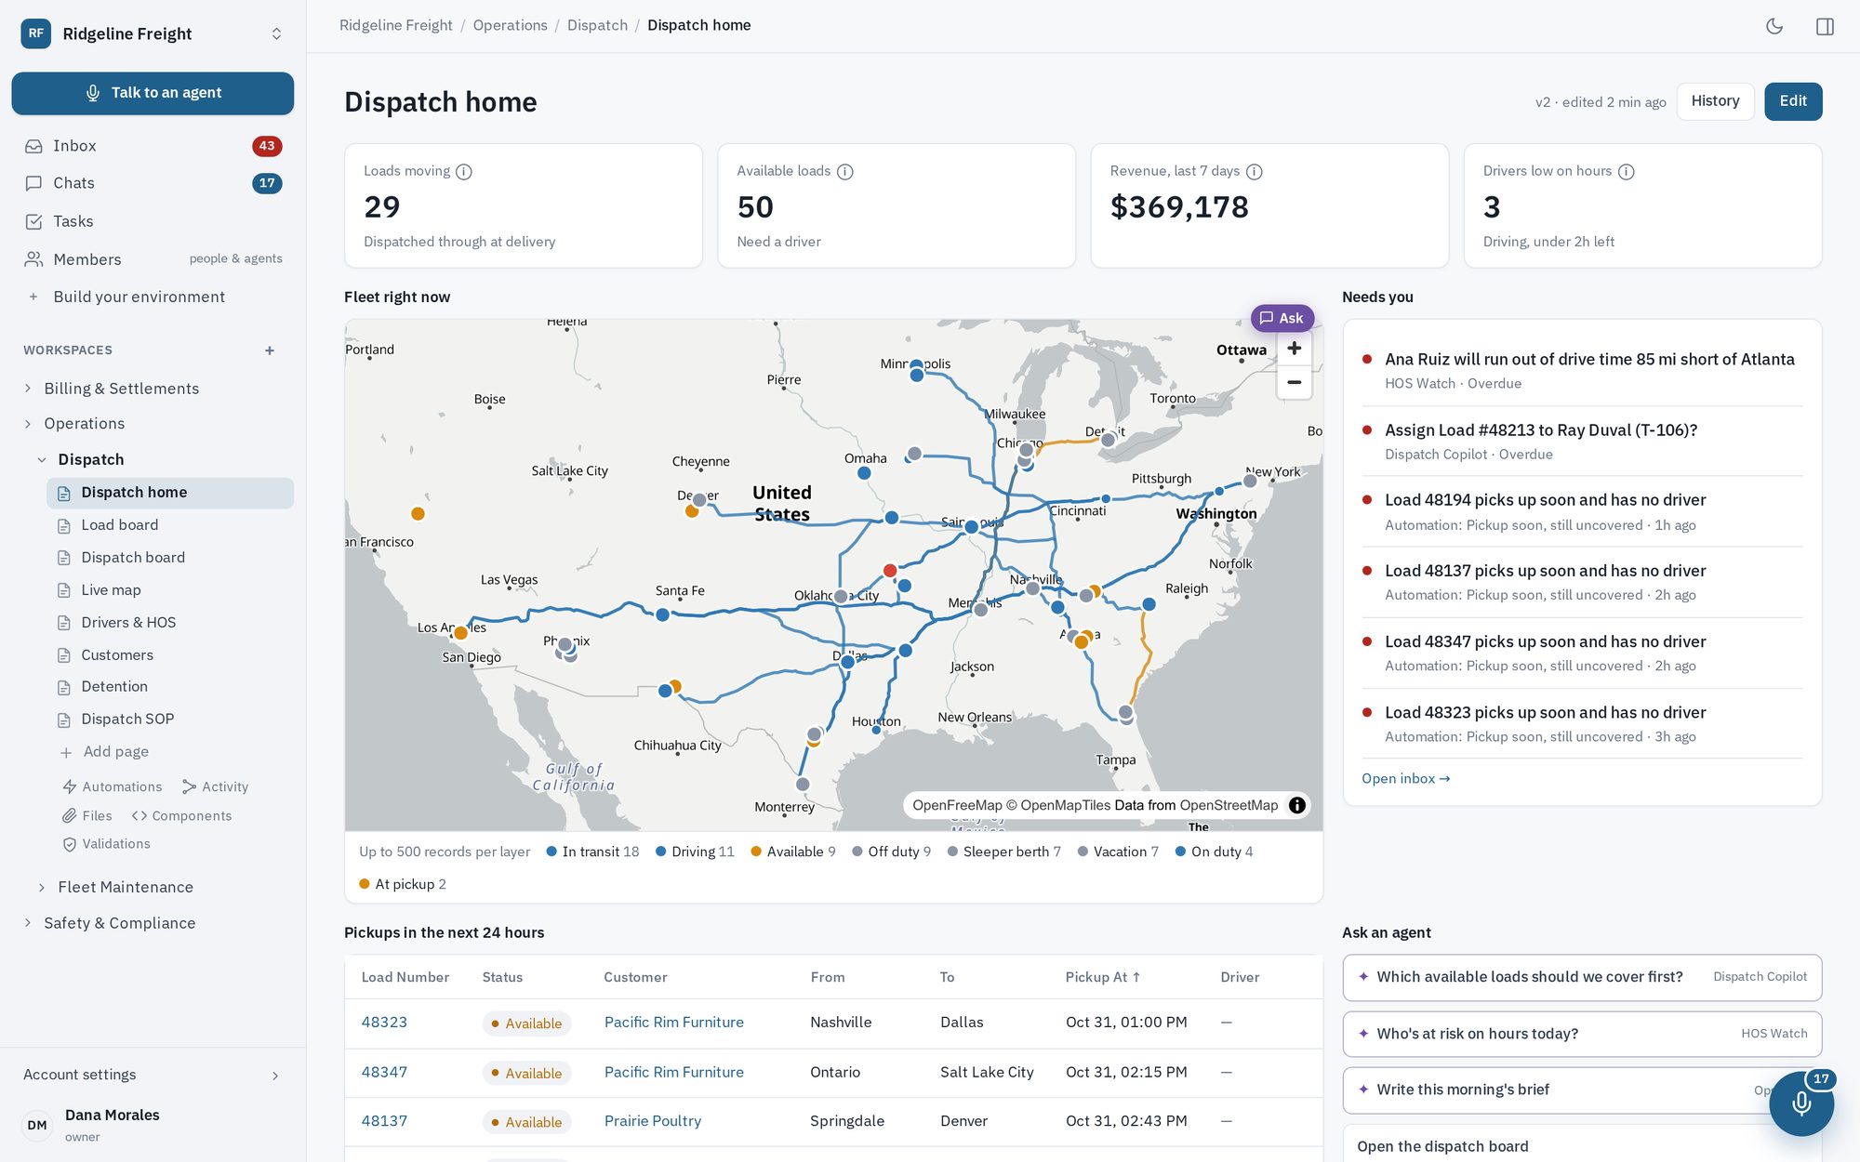Open Live map page
The height and width of the screenshot is (1162, 1860).
coord(170,590)
